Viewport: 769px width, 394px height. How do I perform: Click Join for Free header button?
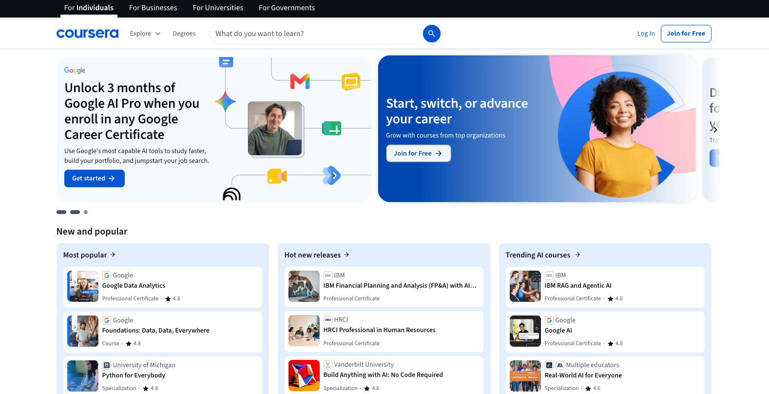pos(686,34)
